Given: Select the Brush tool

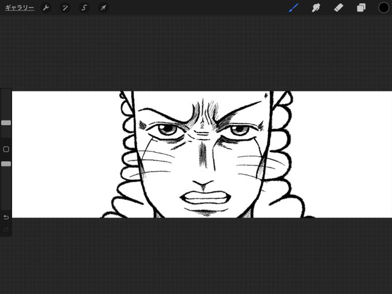Looking at the screenshot, I should tap(293, 7).
